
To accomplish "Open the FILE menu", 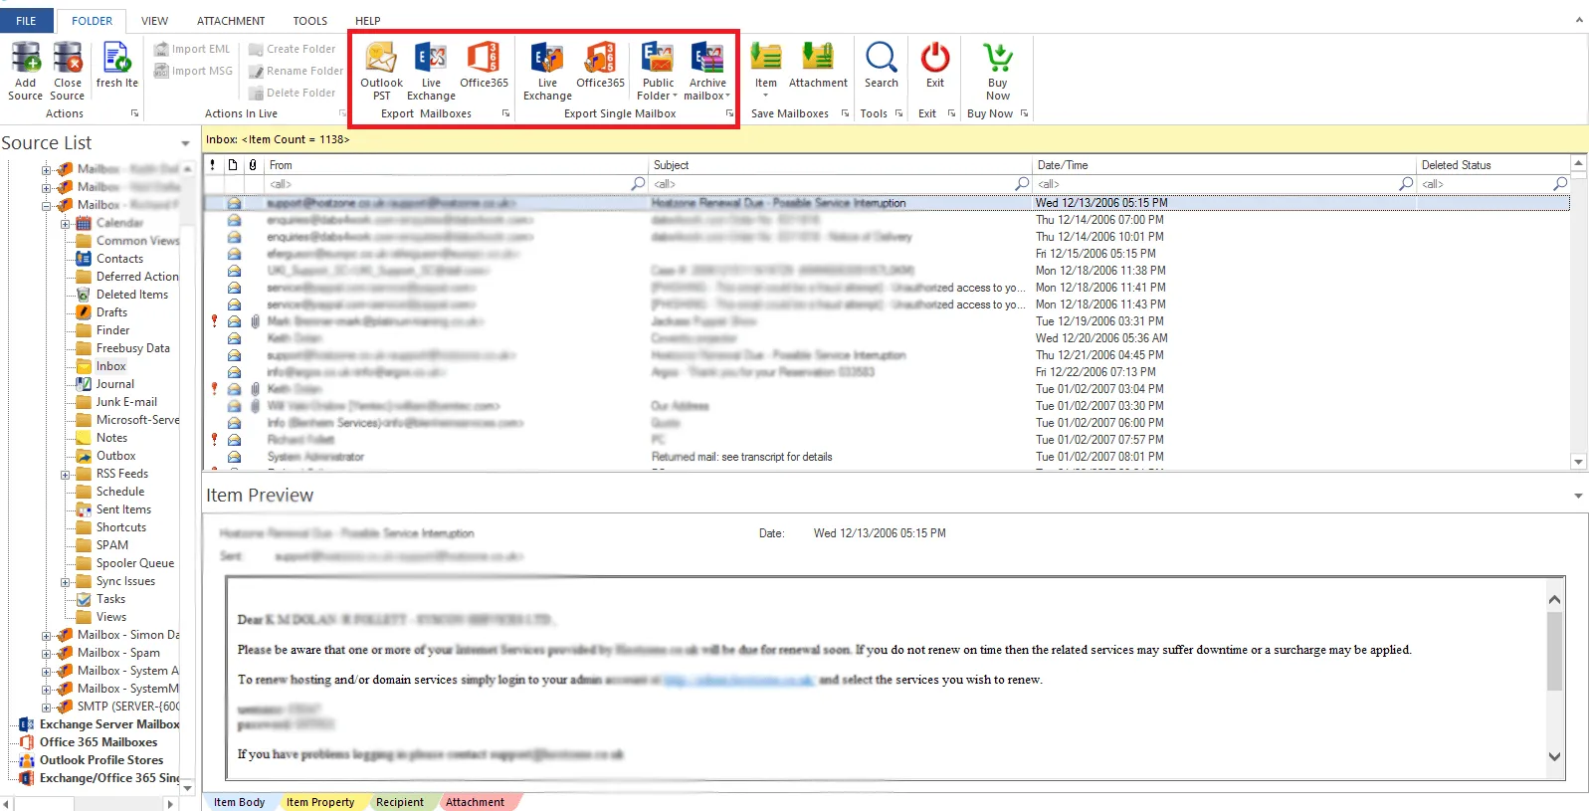I will click(27, 20).
